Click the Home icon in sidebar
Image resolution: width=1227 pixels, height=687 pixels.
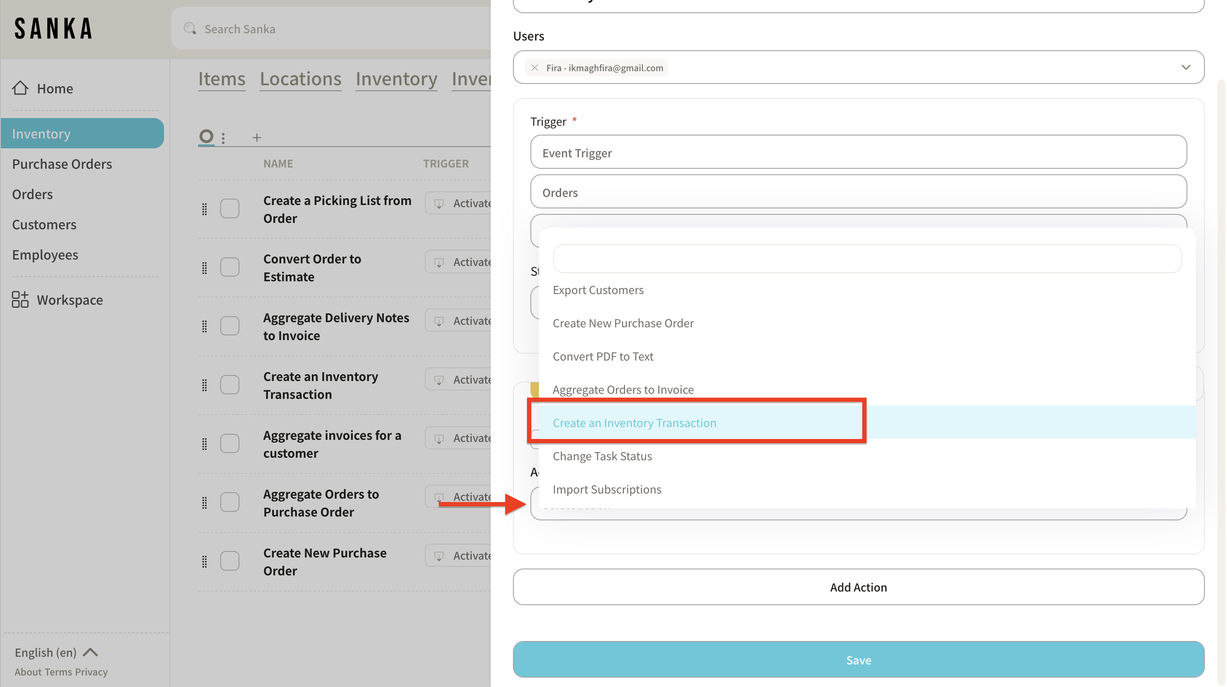pos(20,88)
